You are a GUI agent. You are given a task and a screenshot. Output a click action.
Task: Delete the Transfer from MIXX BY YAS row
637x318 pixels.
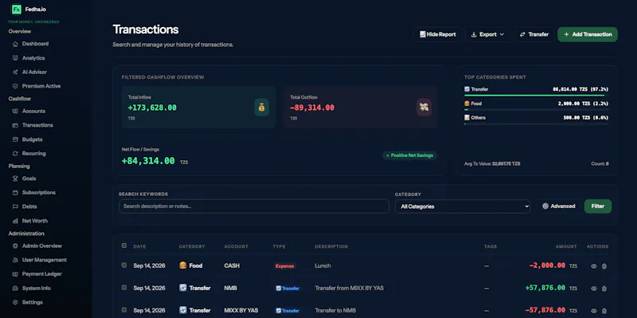pos(604,289)
